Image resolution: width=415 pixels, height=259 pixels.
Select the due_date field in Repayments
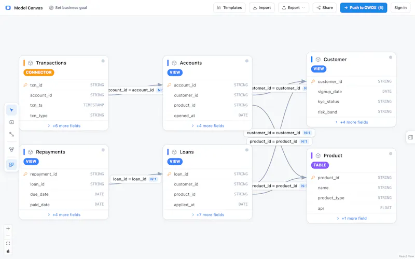(64, 194)
